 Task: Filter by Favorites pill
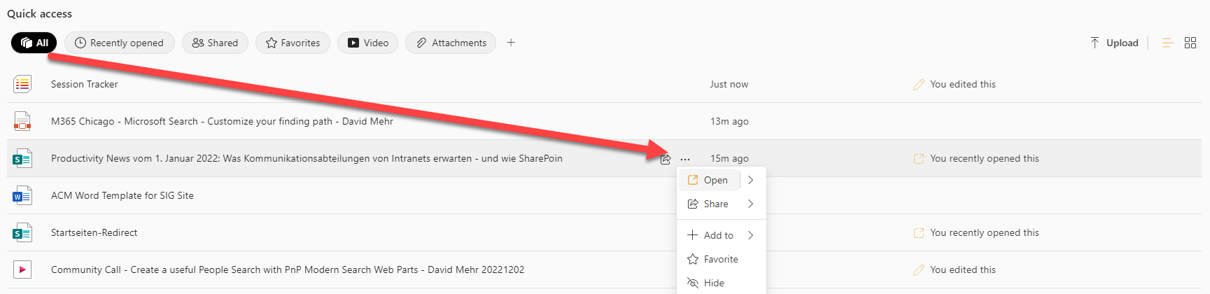pos(293,43)
